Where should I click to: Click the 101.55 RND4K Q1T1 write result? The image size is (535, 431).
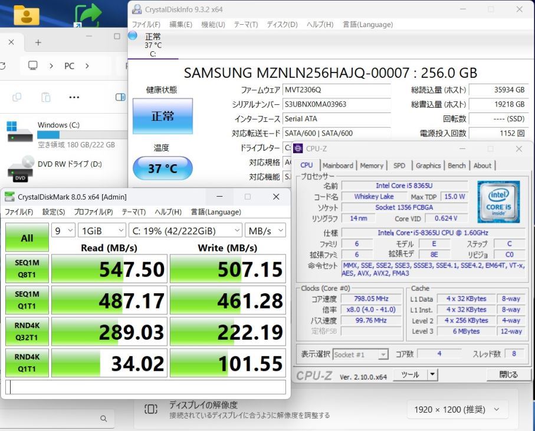click(x=228, y=363)
